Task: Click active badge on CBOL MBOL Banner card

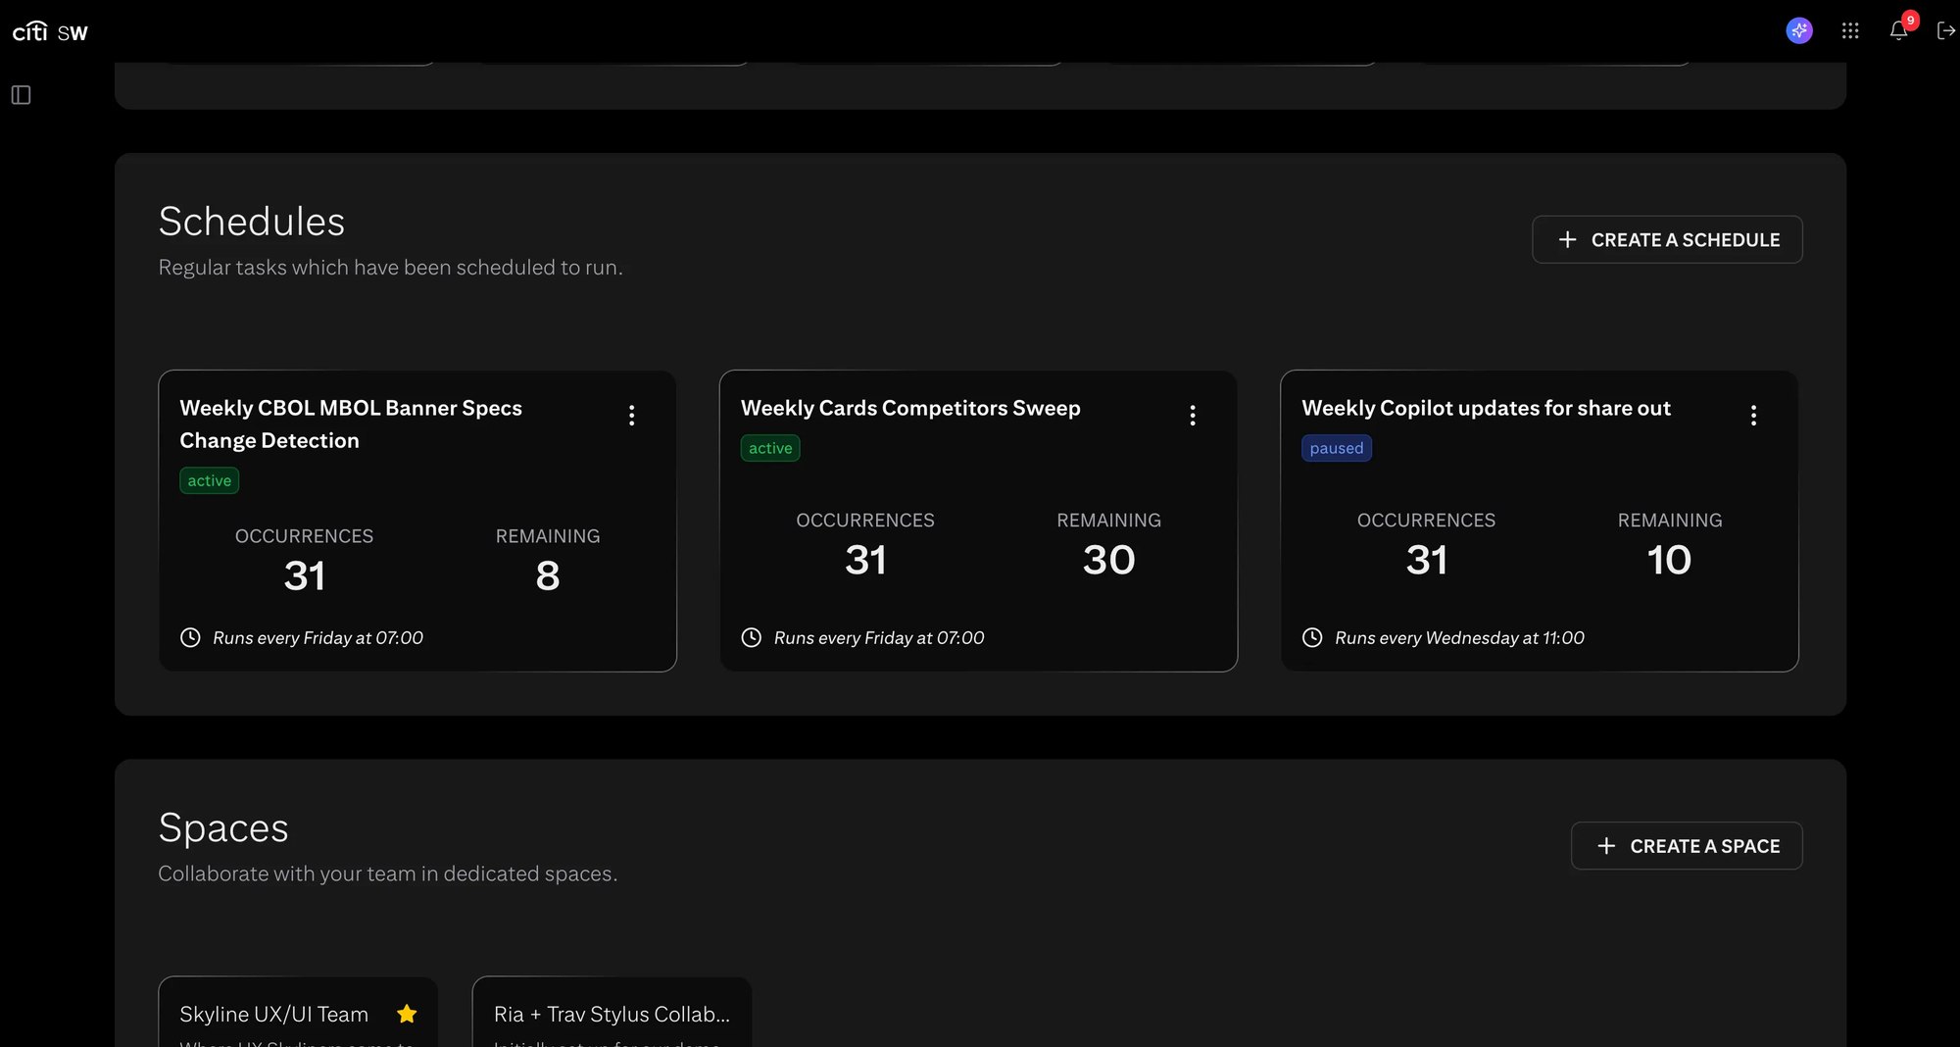Action: [x=210, y=480]
